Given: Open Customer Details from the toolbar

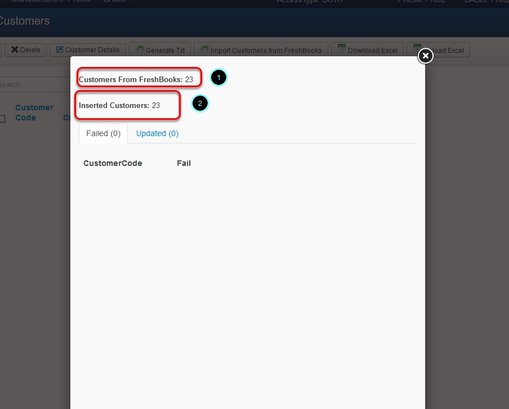Looking at the screenshot, I should (88, 50).
